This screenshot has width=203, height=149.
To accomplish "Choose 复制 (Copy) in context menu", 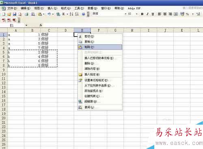I will click(100, 42).
